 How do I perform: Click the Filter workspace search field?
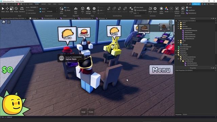click(196, 21)
